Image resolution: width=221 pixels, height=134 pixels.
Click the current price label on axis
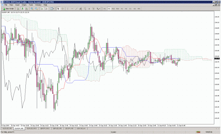coord(217,59)
